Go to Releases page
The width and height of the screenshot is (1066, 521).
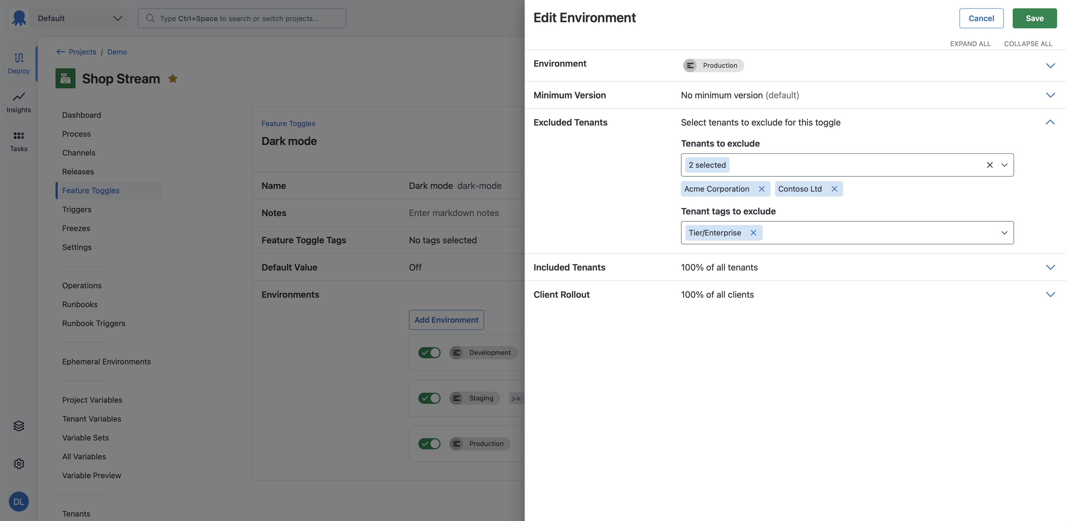(x=78, y=171)
